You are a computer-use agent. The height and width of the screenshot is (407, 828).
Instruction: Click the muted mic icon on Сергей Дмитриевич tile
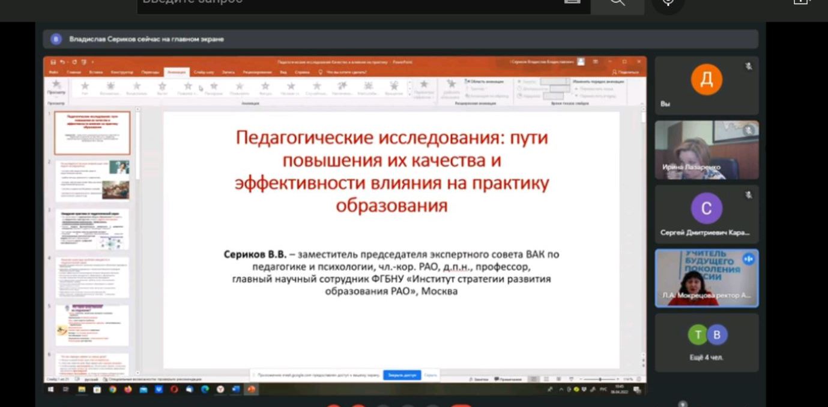tap(748, 195)
